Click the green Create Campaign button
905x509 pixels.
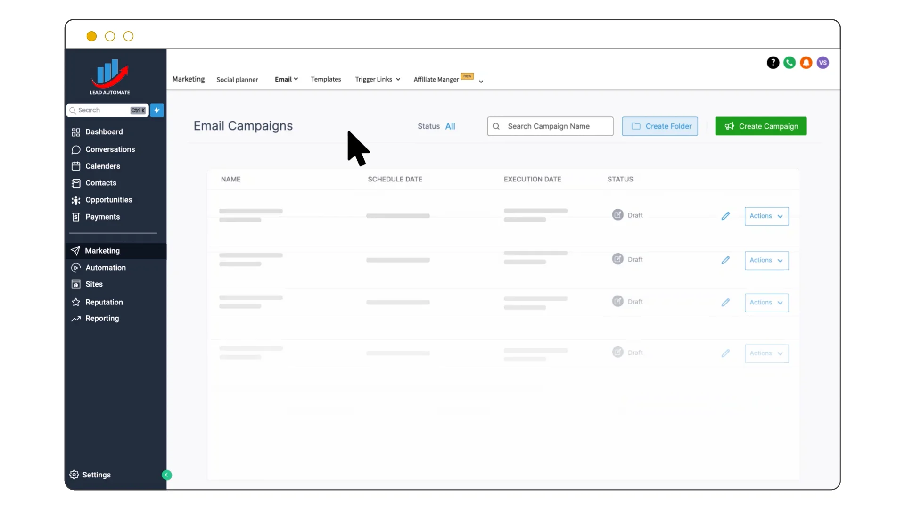coord(761,126)
